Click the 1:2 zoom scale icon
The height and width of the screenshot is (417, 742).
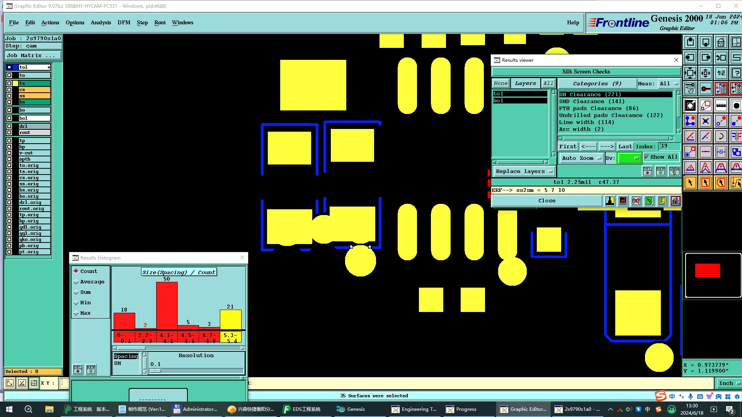click(721, 73)
